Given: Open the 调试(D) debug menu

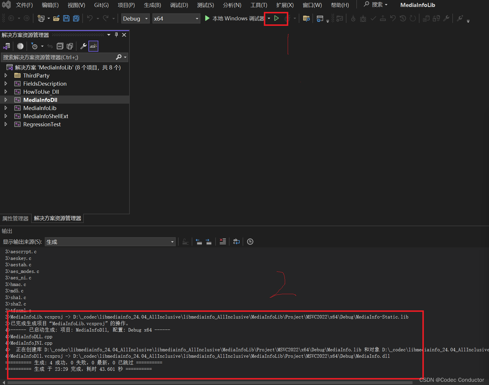Looking at the screenshot, I should click(179, 5).
